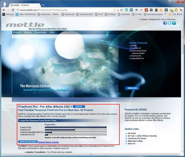Click the red @ extension icon
Image resolution: width=185 pixels, height=157 pixels.
click(x=146, y=10)
